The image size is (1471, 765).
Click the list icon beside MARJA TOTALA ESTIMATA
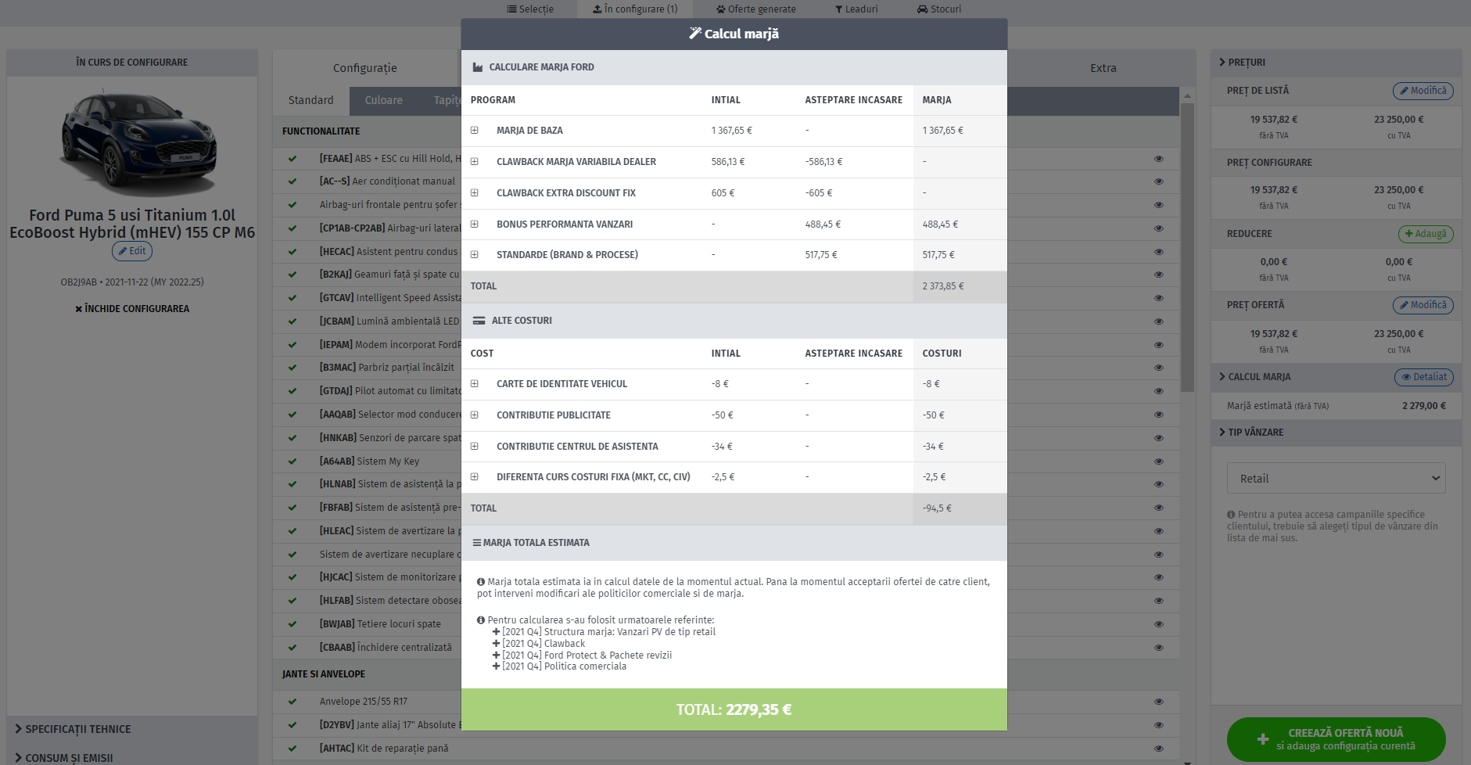(477, 543)
